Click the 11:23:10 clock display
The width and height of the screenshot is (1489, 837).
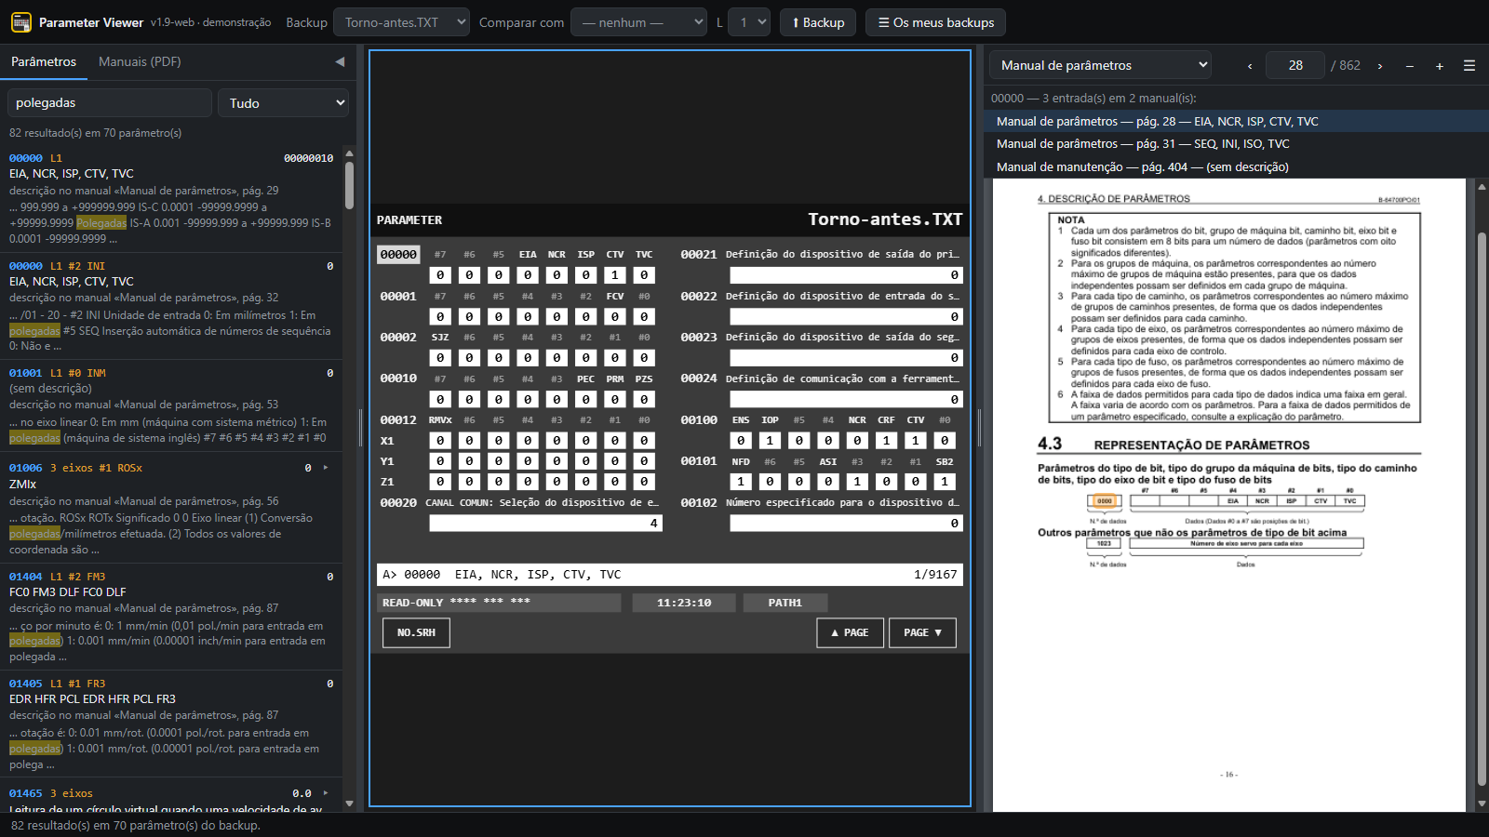pos(684,603)
